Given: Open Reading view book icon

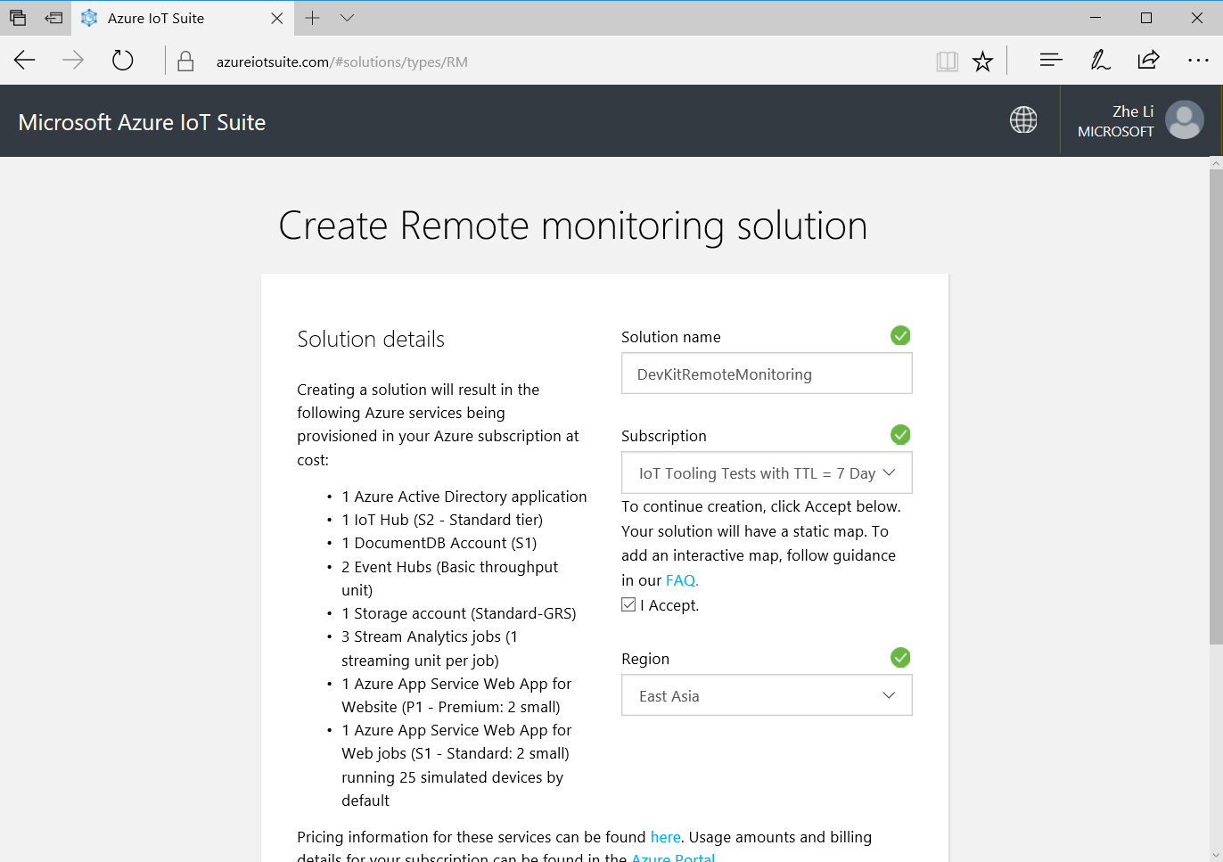Looking at the screenshot, I should pos(947,62).
